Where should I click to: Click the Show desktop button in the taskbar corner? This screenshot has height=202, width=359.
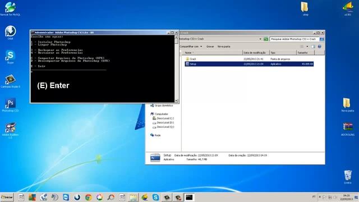coord(357,198)
